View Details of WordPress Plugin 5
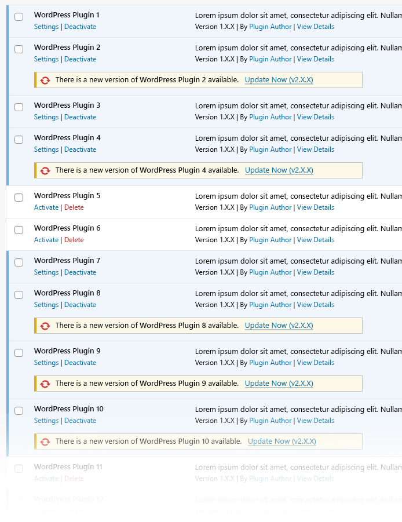 316,207
